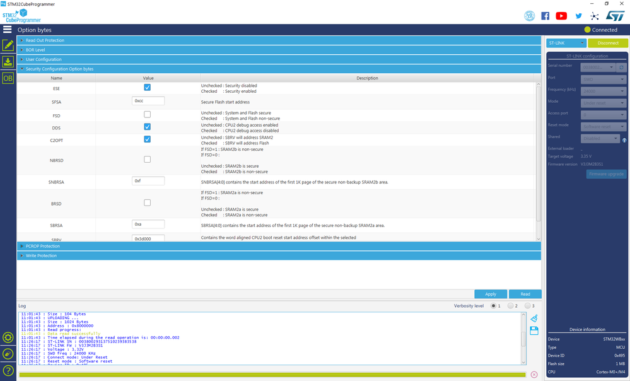
Task: Open the ST community network icon
Action: (594, 16)
